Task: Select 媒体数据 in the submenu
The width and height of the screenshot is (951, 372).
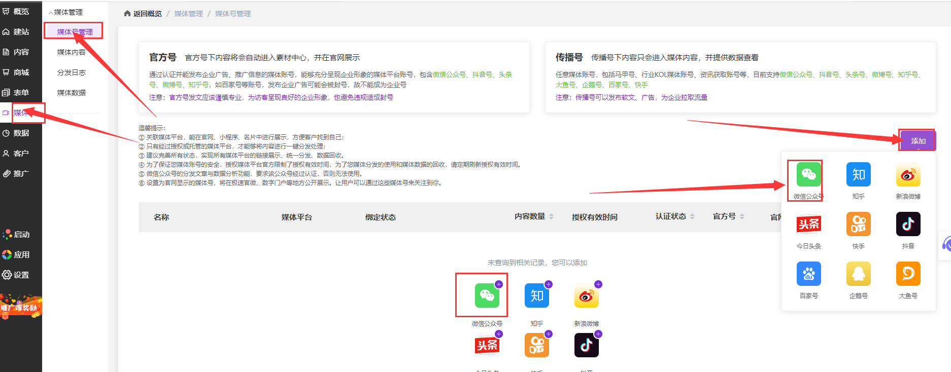Action: click(71, 92)
